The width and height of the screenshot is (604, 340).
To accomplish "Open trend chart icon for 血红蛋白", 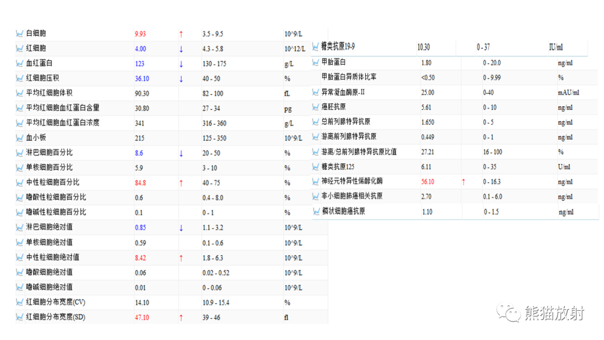I will [19, 64].
